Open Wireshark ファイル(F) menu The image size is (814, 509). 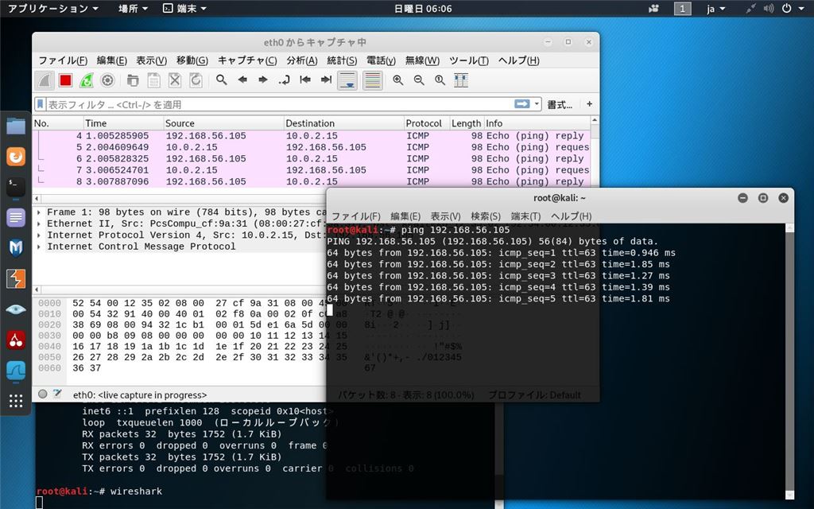(x=63, y=60)
